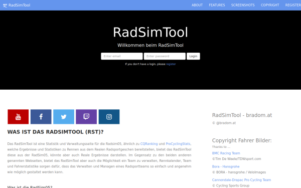Click the Login button

tap(193, 56)
